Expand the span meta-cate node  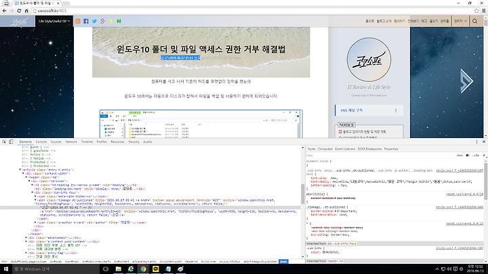click(35, 196)
